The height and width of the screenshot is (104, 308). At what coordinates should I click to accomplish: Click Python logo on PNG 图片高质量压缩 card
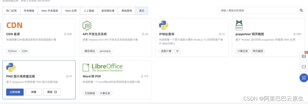tap(11, 67)
